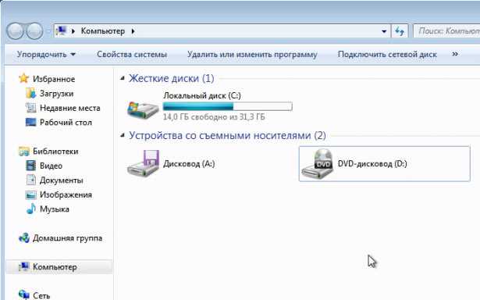Viewport: 480px width, 300px height.
Task: Click the Forward navigation arrow button
Action: 34,31
